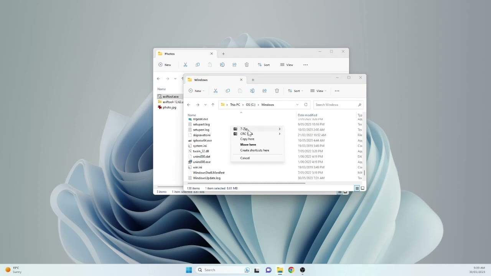Click the Copy icon in Windows window toolbar
491x276 pixels.
point(228,91)
